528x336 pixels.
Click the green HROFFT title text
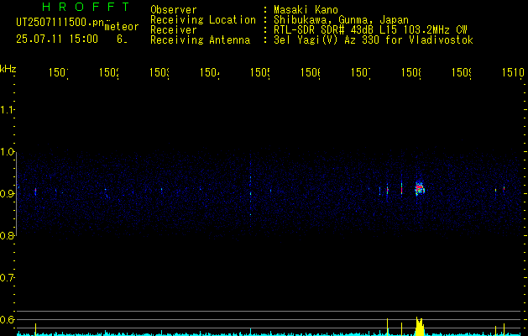click(86, 7)
